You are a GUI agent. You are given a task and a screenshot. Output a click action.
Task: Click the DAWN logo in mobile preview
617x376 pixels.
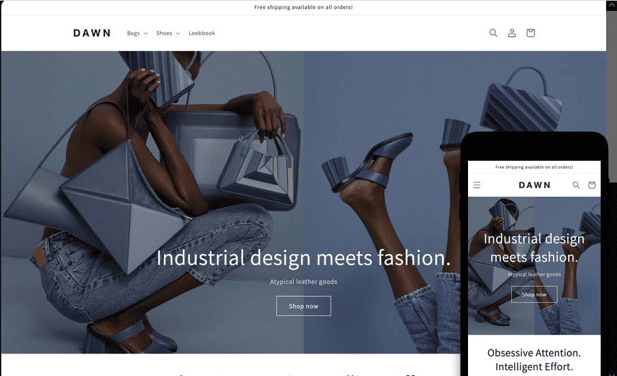(x=535, y=185)
